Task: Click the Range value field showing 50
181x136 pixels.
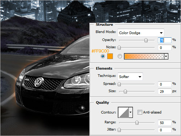Action: [165, 123]
